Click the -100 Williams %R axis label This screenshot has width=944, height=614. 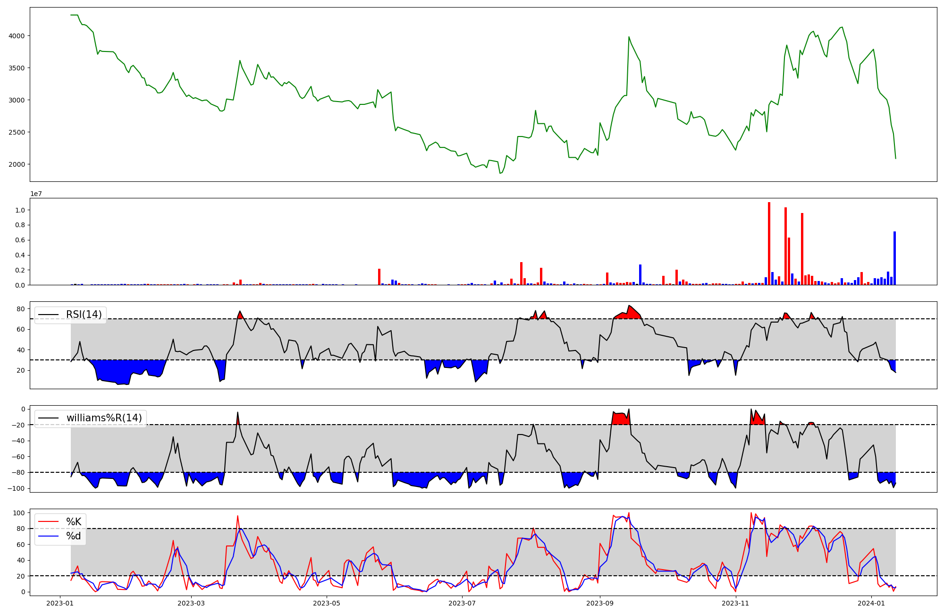click(16, 488)
